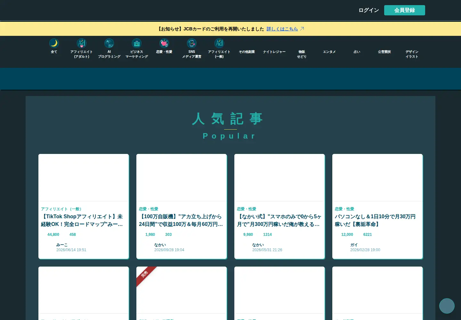This screenshot has width=461, height=320.
Task: Click the date 2026/05/31 21:26
Action: point(267,250)
